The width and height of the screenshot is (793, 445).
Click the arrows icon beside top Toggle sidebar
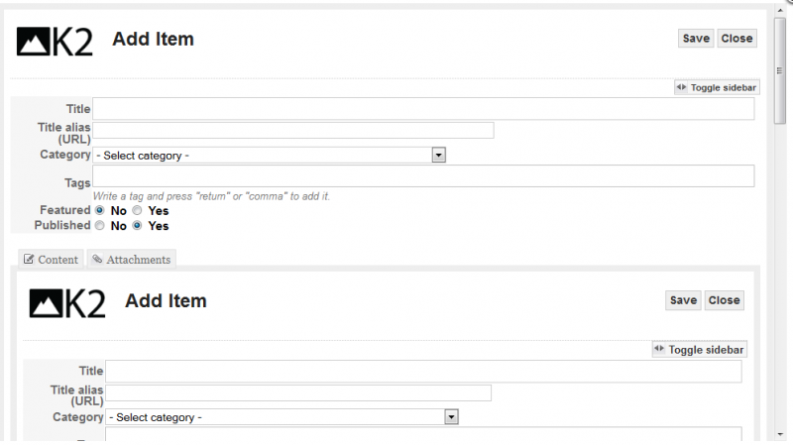pyautogui.click(x=682, y=87)
